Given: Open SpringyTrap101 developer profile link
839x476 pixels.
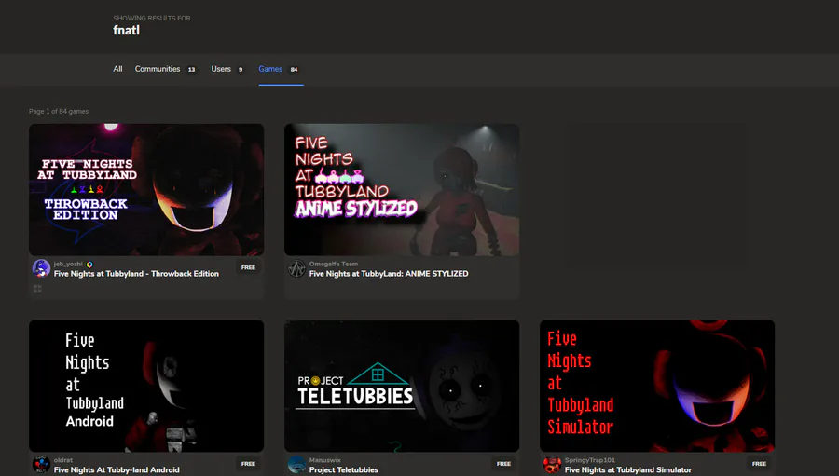Looking at the screenshot, I should coord(590,460).
